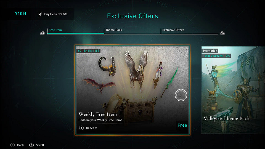Screen dimensions: 265x149
Task: Click the Promotion label on Valkyrie card
Action: [x=210, y=51]
